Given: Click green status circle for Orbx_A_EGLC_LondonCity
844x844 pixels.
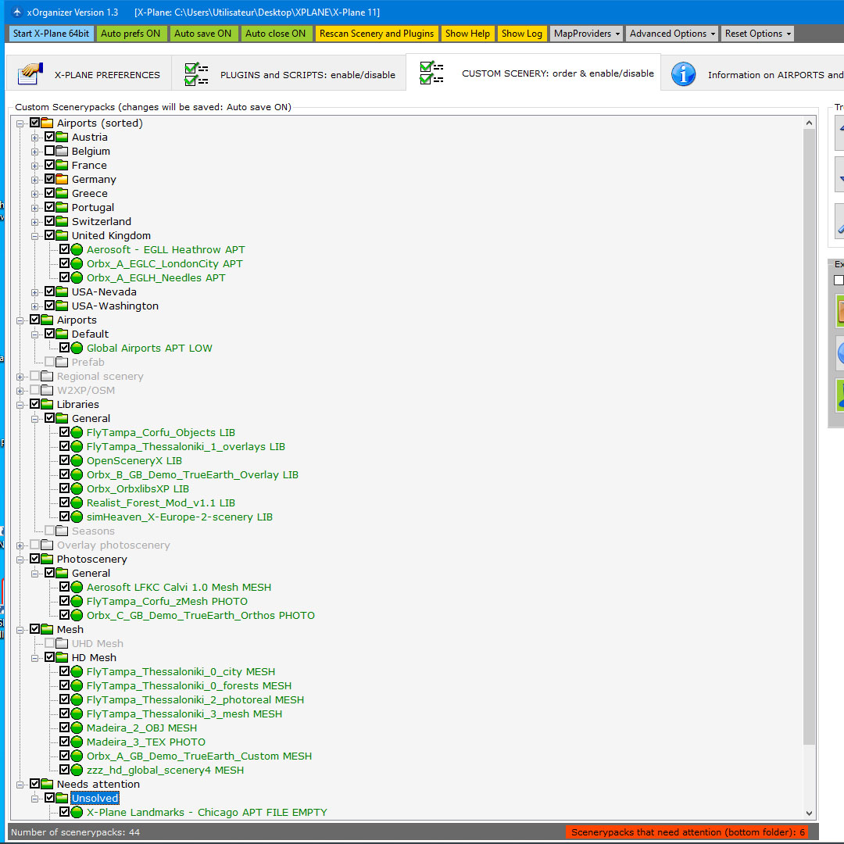Looking at the screenshot, I should [x=77, y=264].
